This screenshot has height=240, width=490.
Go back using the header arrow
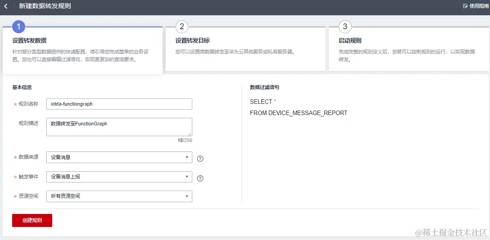pos(5,6)
